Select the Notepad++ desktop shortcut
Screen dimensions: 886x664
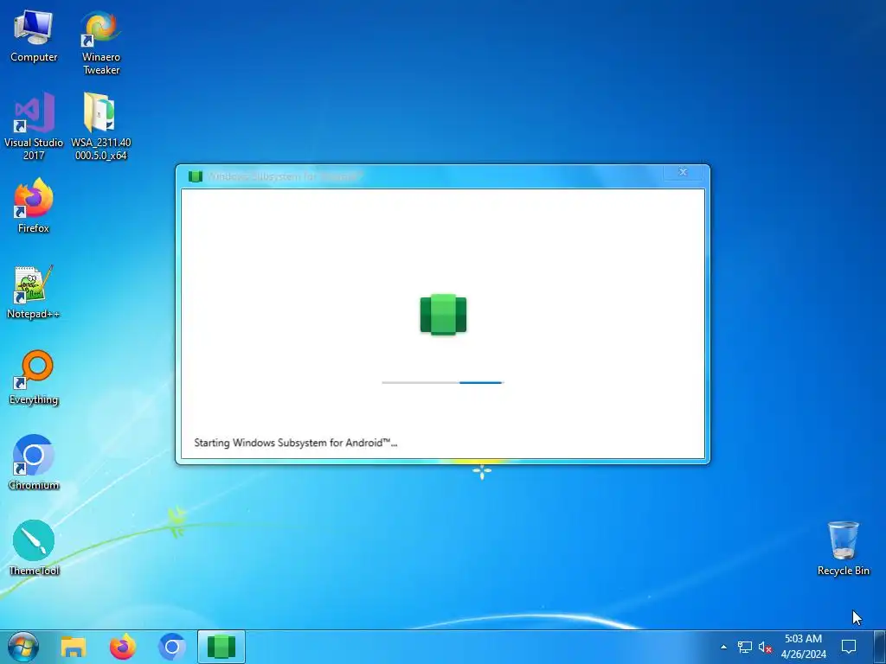[x=34, y=292]
